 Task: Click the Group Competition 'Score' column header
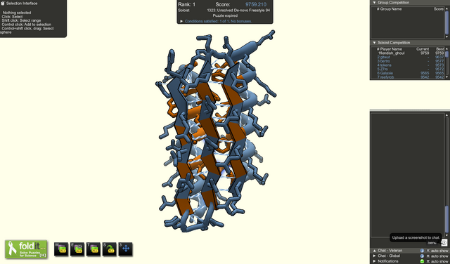[x=439, y=9]
